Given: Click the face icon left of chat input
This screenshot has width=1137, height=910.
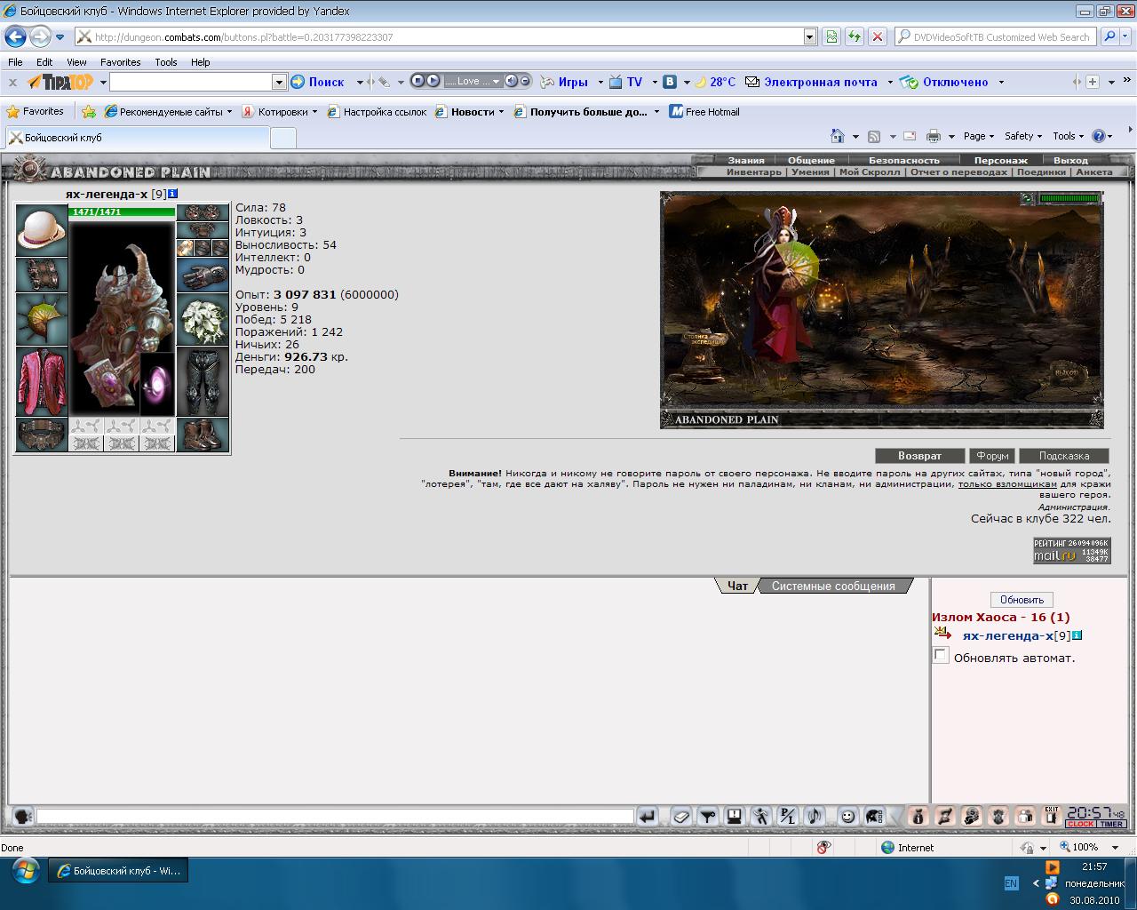Looking at the screenshot, I should pyautogui.click(x=23, y=816).
